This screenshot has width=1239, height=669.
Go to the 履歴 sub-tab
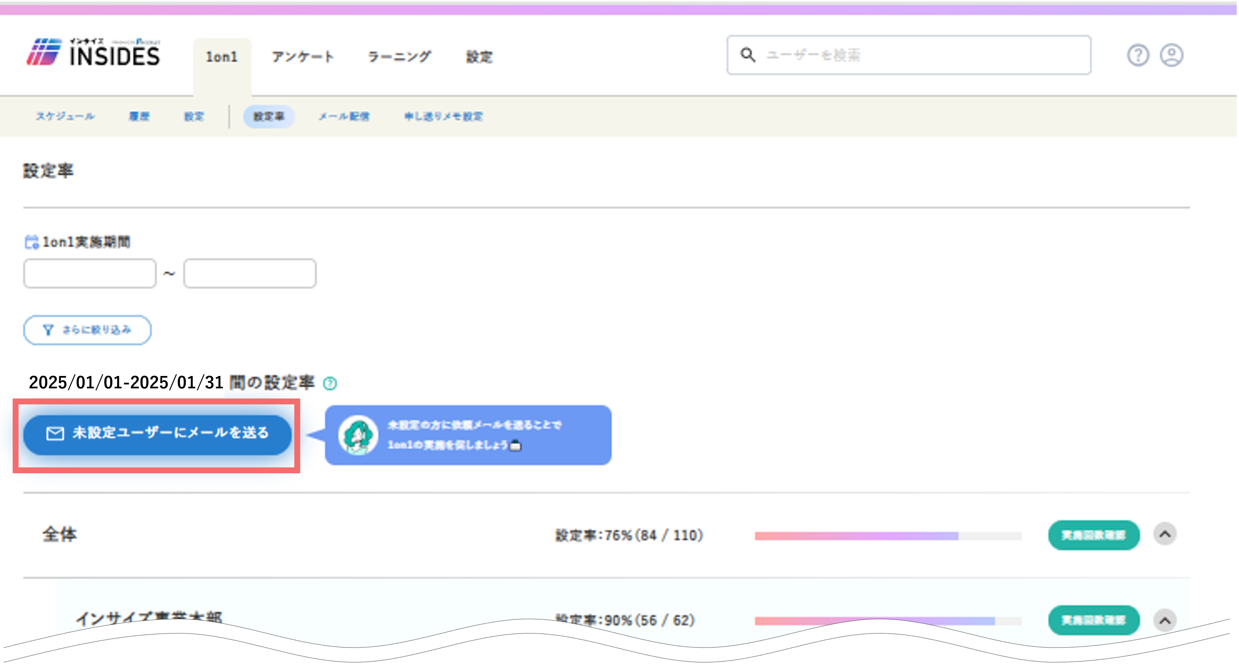point(139,116)
